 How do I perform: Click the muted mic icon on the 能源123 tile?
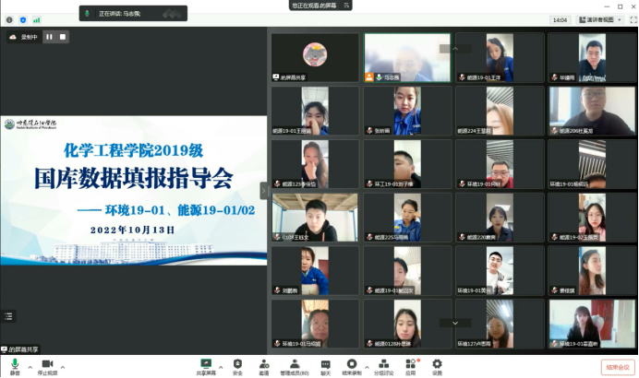coord(277,183)
